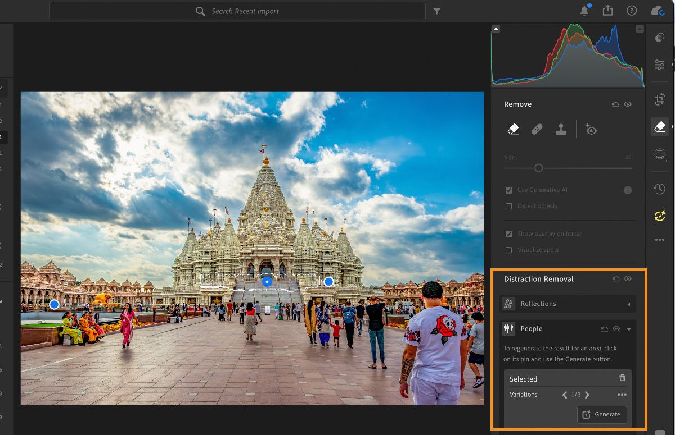Select the Eraser remove tool

point(512,129)
